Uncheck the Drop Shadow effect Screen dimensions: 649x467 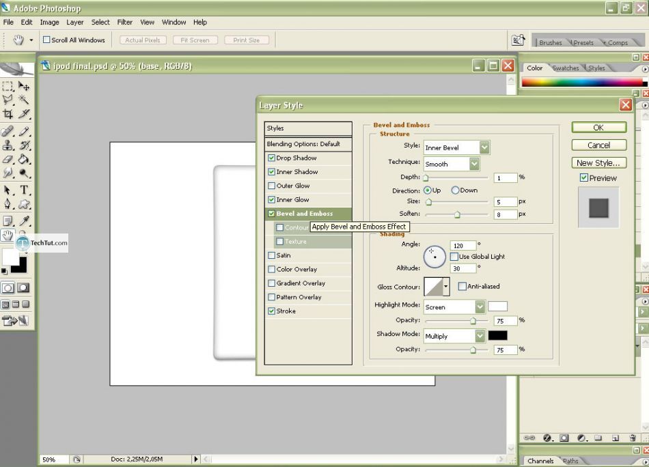click(271, 158)
